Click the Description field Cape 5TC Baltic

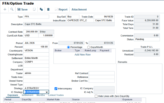click(69, 24)
